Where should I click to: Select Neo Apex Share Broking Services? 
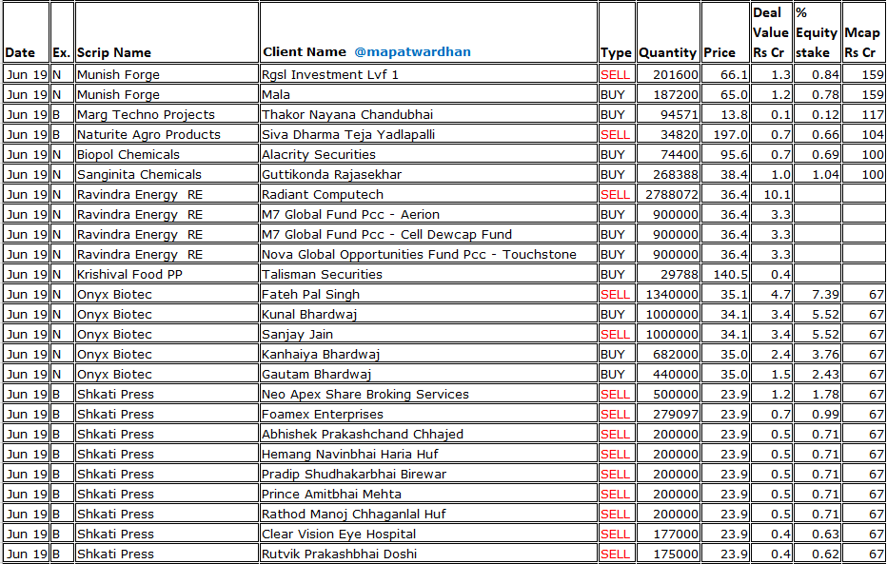coord(365,394)
